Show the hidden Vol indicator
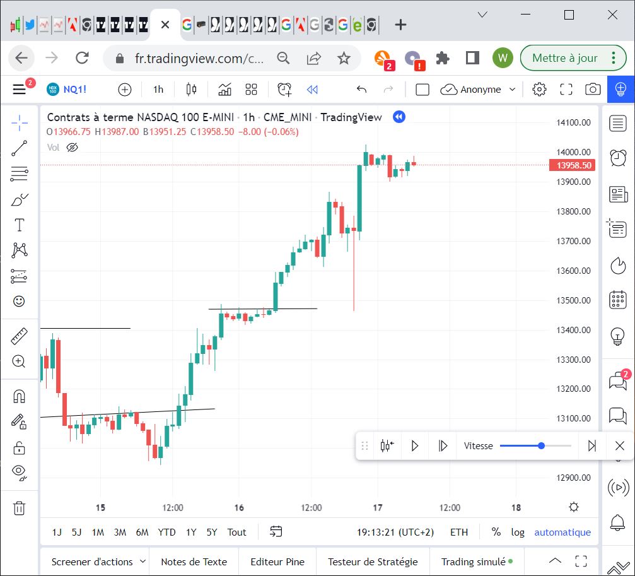635x576 pixels. [72, 148]
